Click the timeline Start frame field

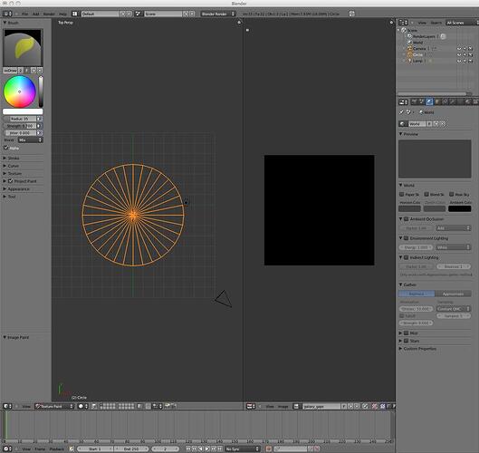[x=95, y=448]
